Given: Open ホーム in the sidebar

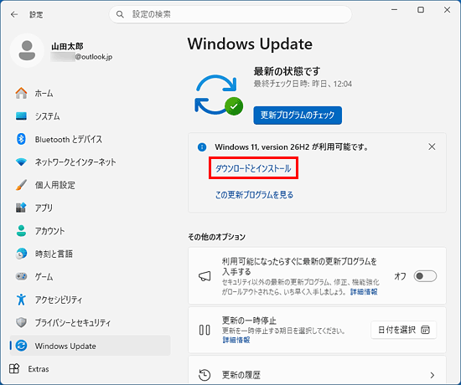Looking at the screenshot, I should (x=90, y=93).
